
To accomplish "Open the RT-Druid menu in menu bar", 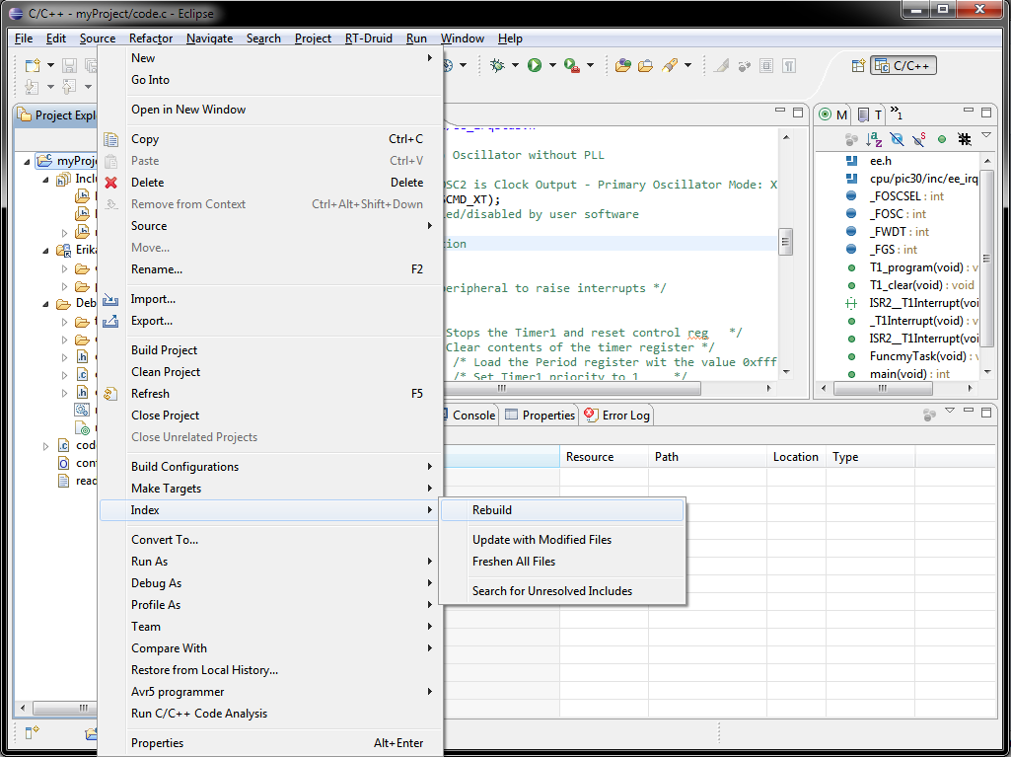I will (368, 38).
